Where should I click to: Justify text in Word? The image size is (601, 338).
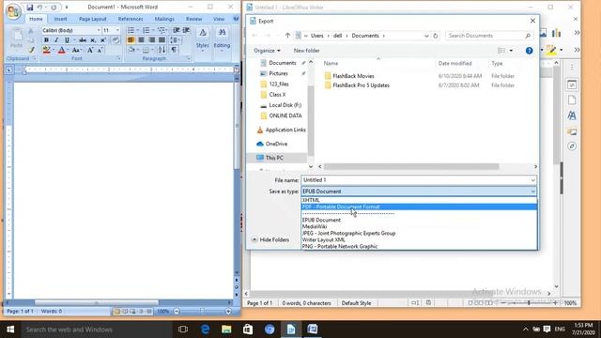(162, 40)
